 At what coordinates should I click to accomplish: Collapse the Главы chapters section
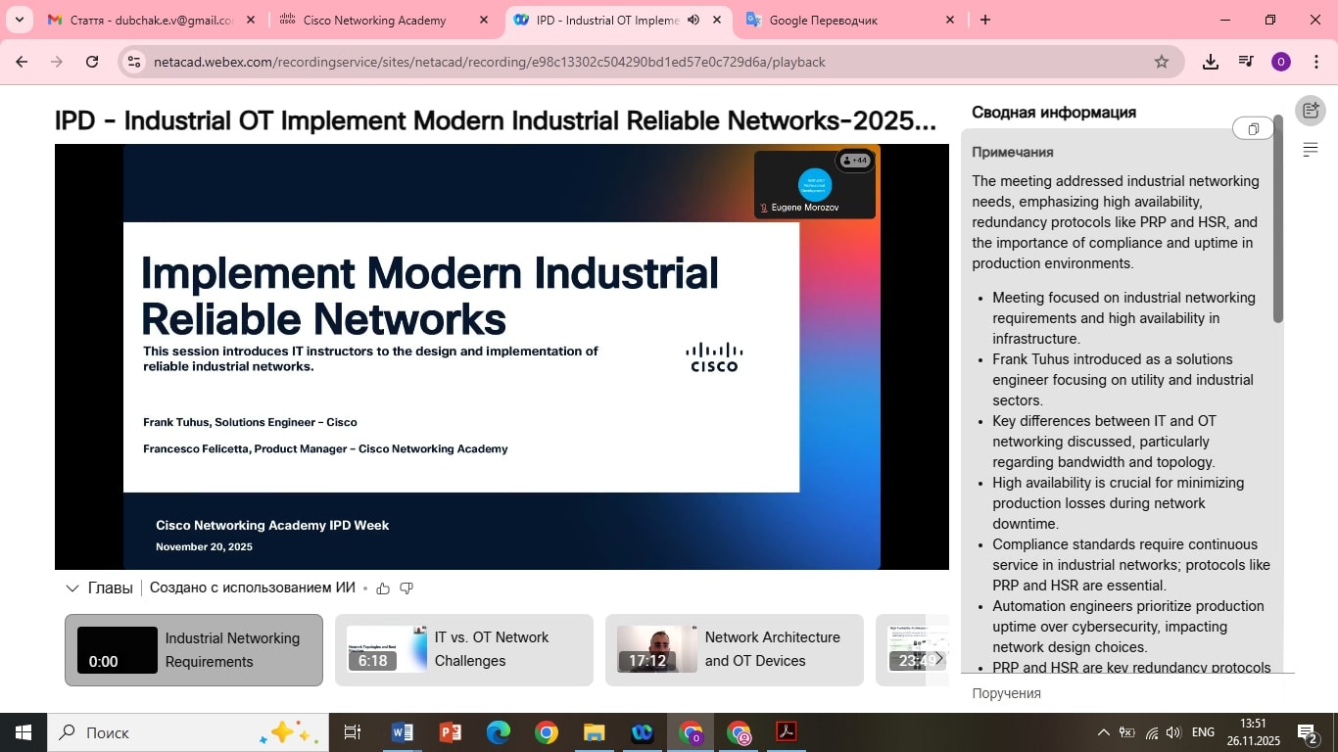(x=72, y=588)
